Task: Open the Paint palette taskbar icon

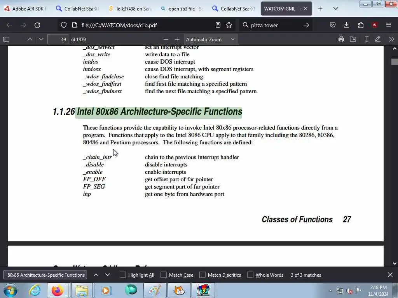Action: pyautogui.click(x=155, y=290)
